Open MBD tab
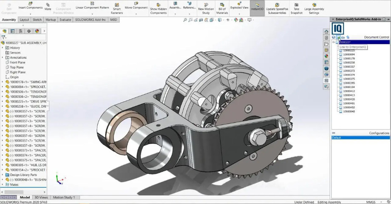391x204 pixels. (114, 20)
